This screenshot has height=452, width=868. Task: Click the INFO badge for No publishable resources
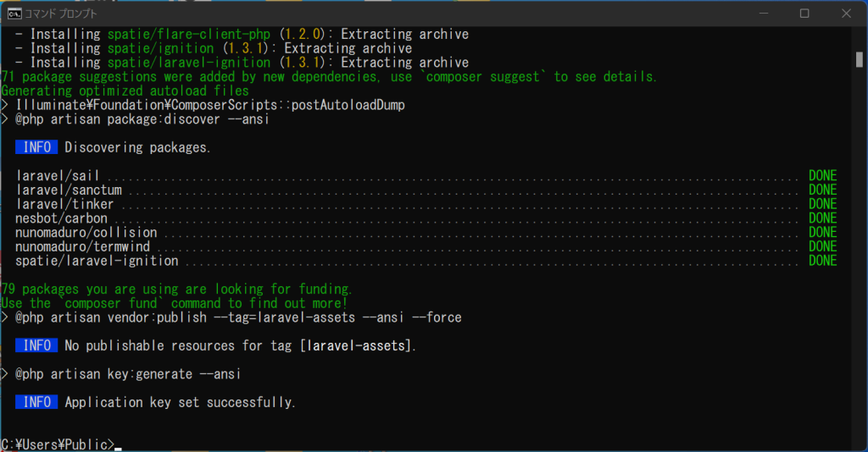(36, 345)
